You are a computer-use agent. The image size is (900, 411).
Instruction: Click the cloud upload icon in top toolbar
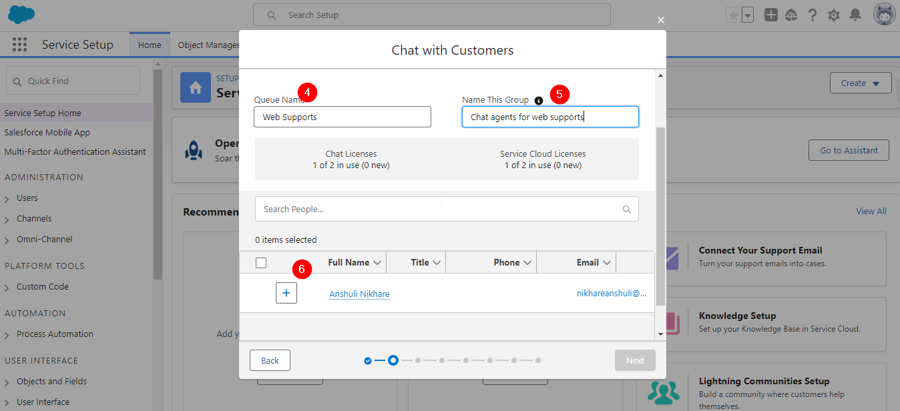(791, 13)
